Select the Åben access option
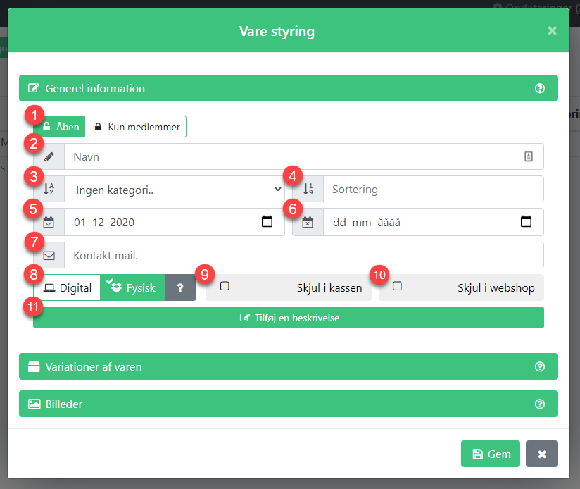This screenshot has width=580, height=489. [x=60, y=127]
